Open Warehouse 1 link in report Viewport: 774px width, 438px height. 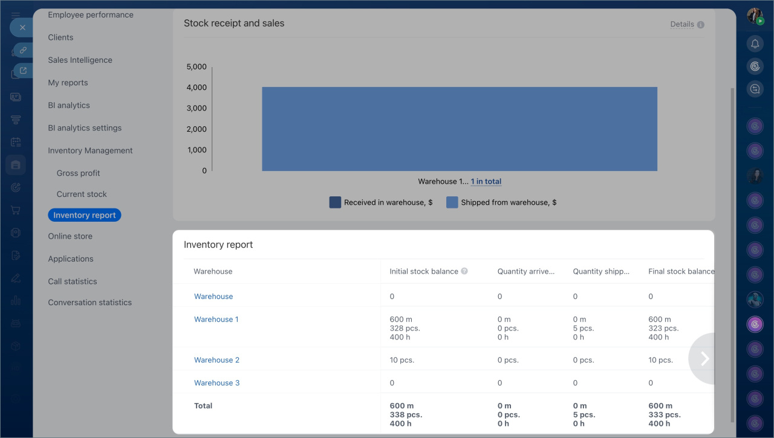[x=216, y=319]
